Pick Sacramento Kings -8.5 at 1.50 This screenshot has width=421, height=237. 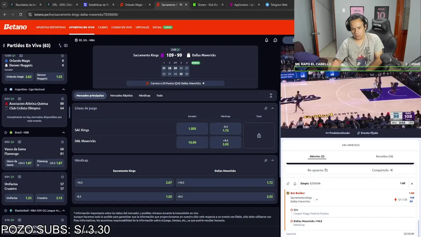coord(124,197)
